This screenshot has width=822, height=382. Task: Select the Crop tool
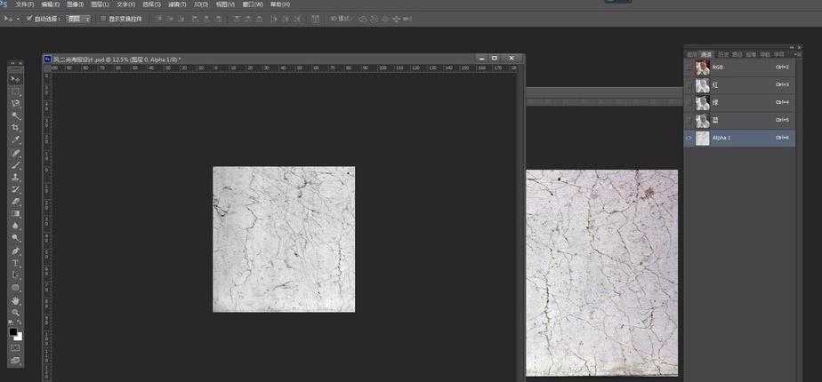pyautogui.click(x=15, y=128)
